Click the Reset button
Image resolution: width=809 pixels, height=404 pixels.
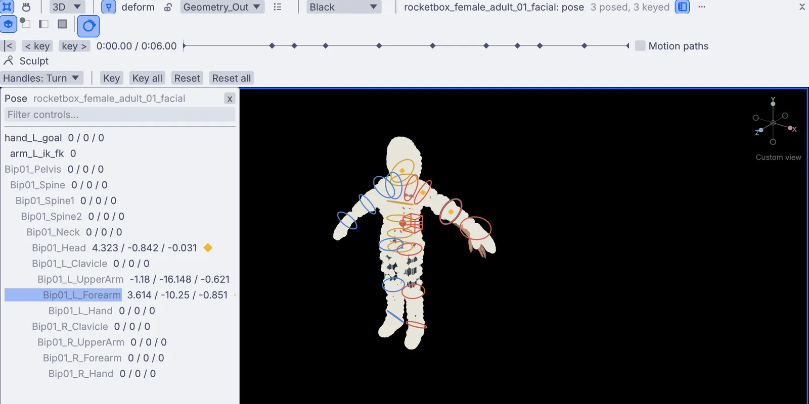pos(187,78)
